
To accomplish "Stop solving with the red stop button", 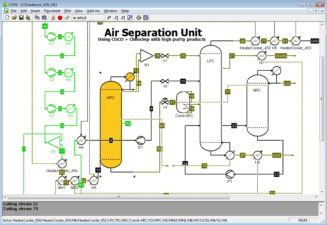I will point(60,18).
